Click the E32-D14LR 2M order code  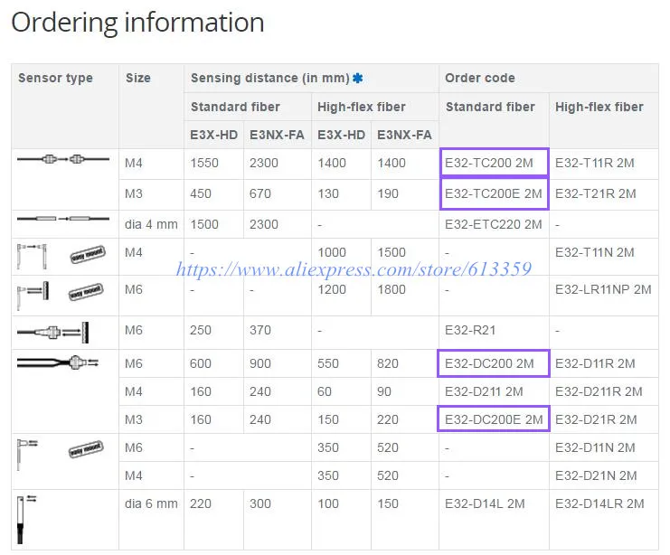(x=599, y=503)
